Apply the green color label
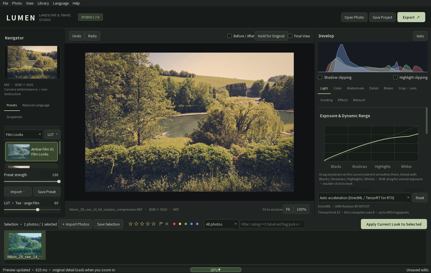The image size is (431, 273). (186, 224)
